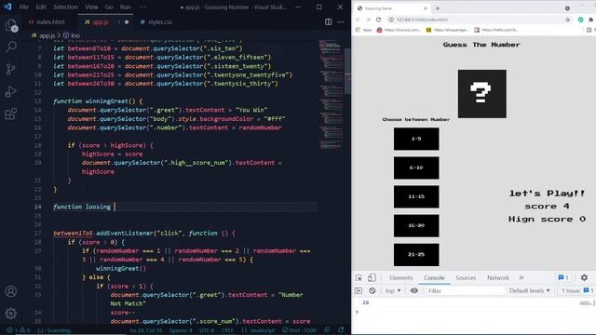Open the Run and Debug view
The width and height of the screenshot is (596, 335).
click(x=11, y=91)
